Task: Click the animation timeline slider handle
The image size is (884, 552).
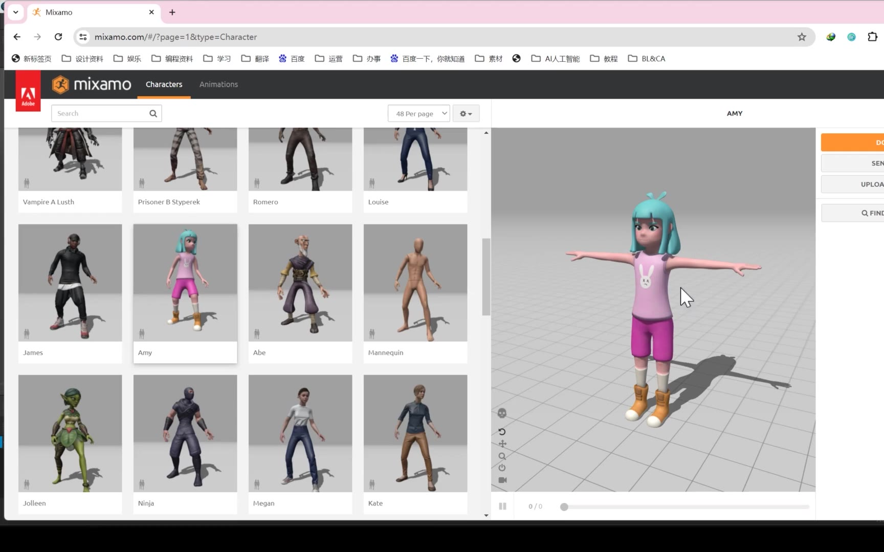Action: point(564,507)
